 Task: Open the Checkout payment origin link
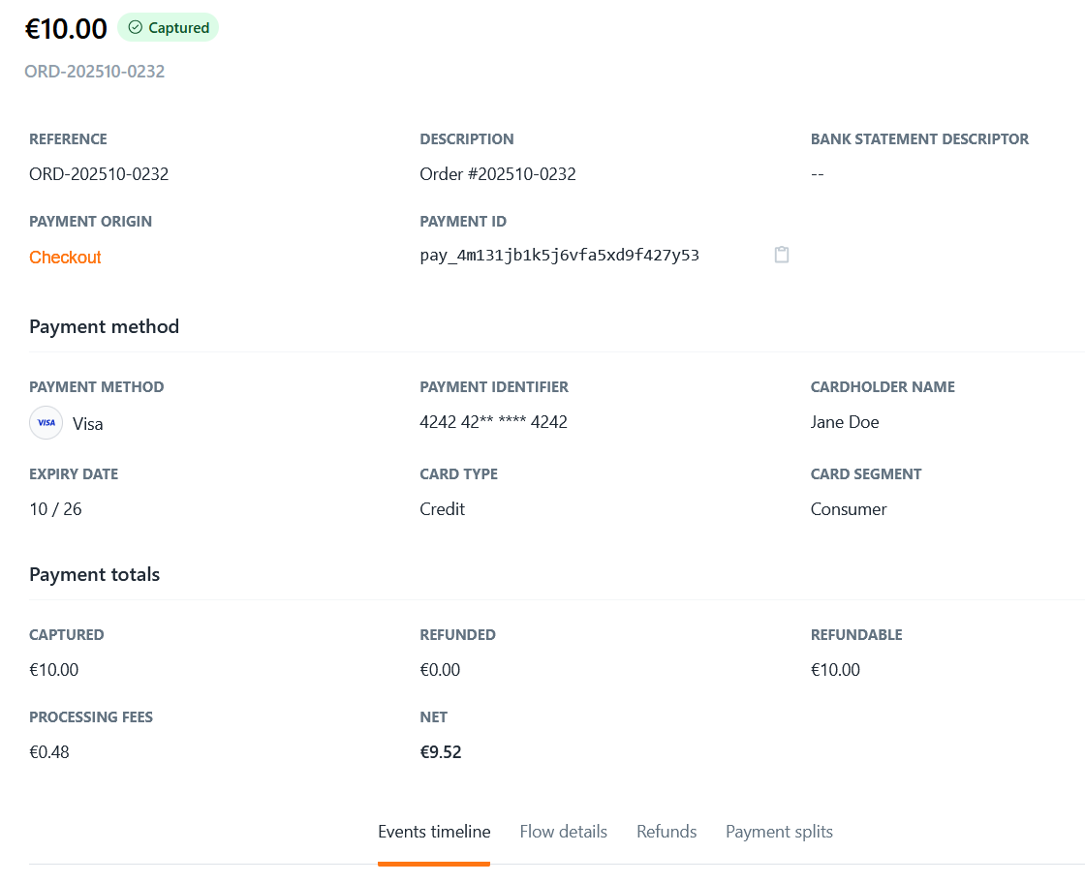tap(64, 257)
